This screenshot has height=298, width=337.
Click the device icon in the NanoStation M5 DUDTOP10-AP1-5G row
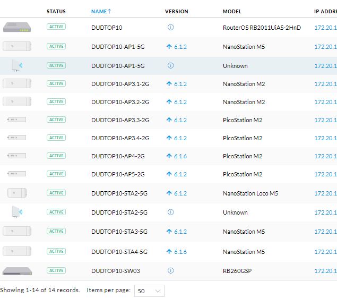(17, 46)
